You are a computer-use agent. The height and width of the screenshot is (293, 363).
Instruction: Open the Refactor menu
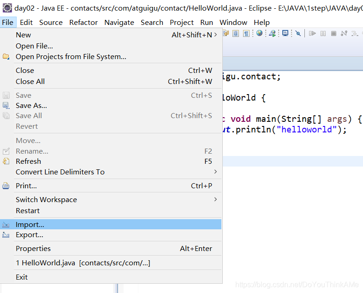point(83,23)
